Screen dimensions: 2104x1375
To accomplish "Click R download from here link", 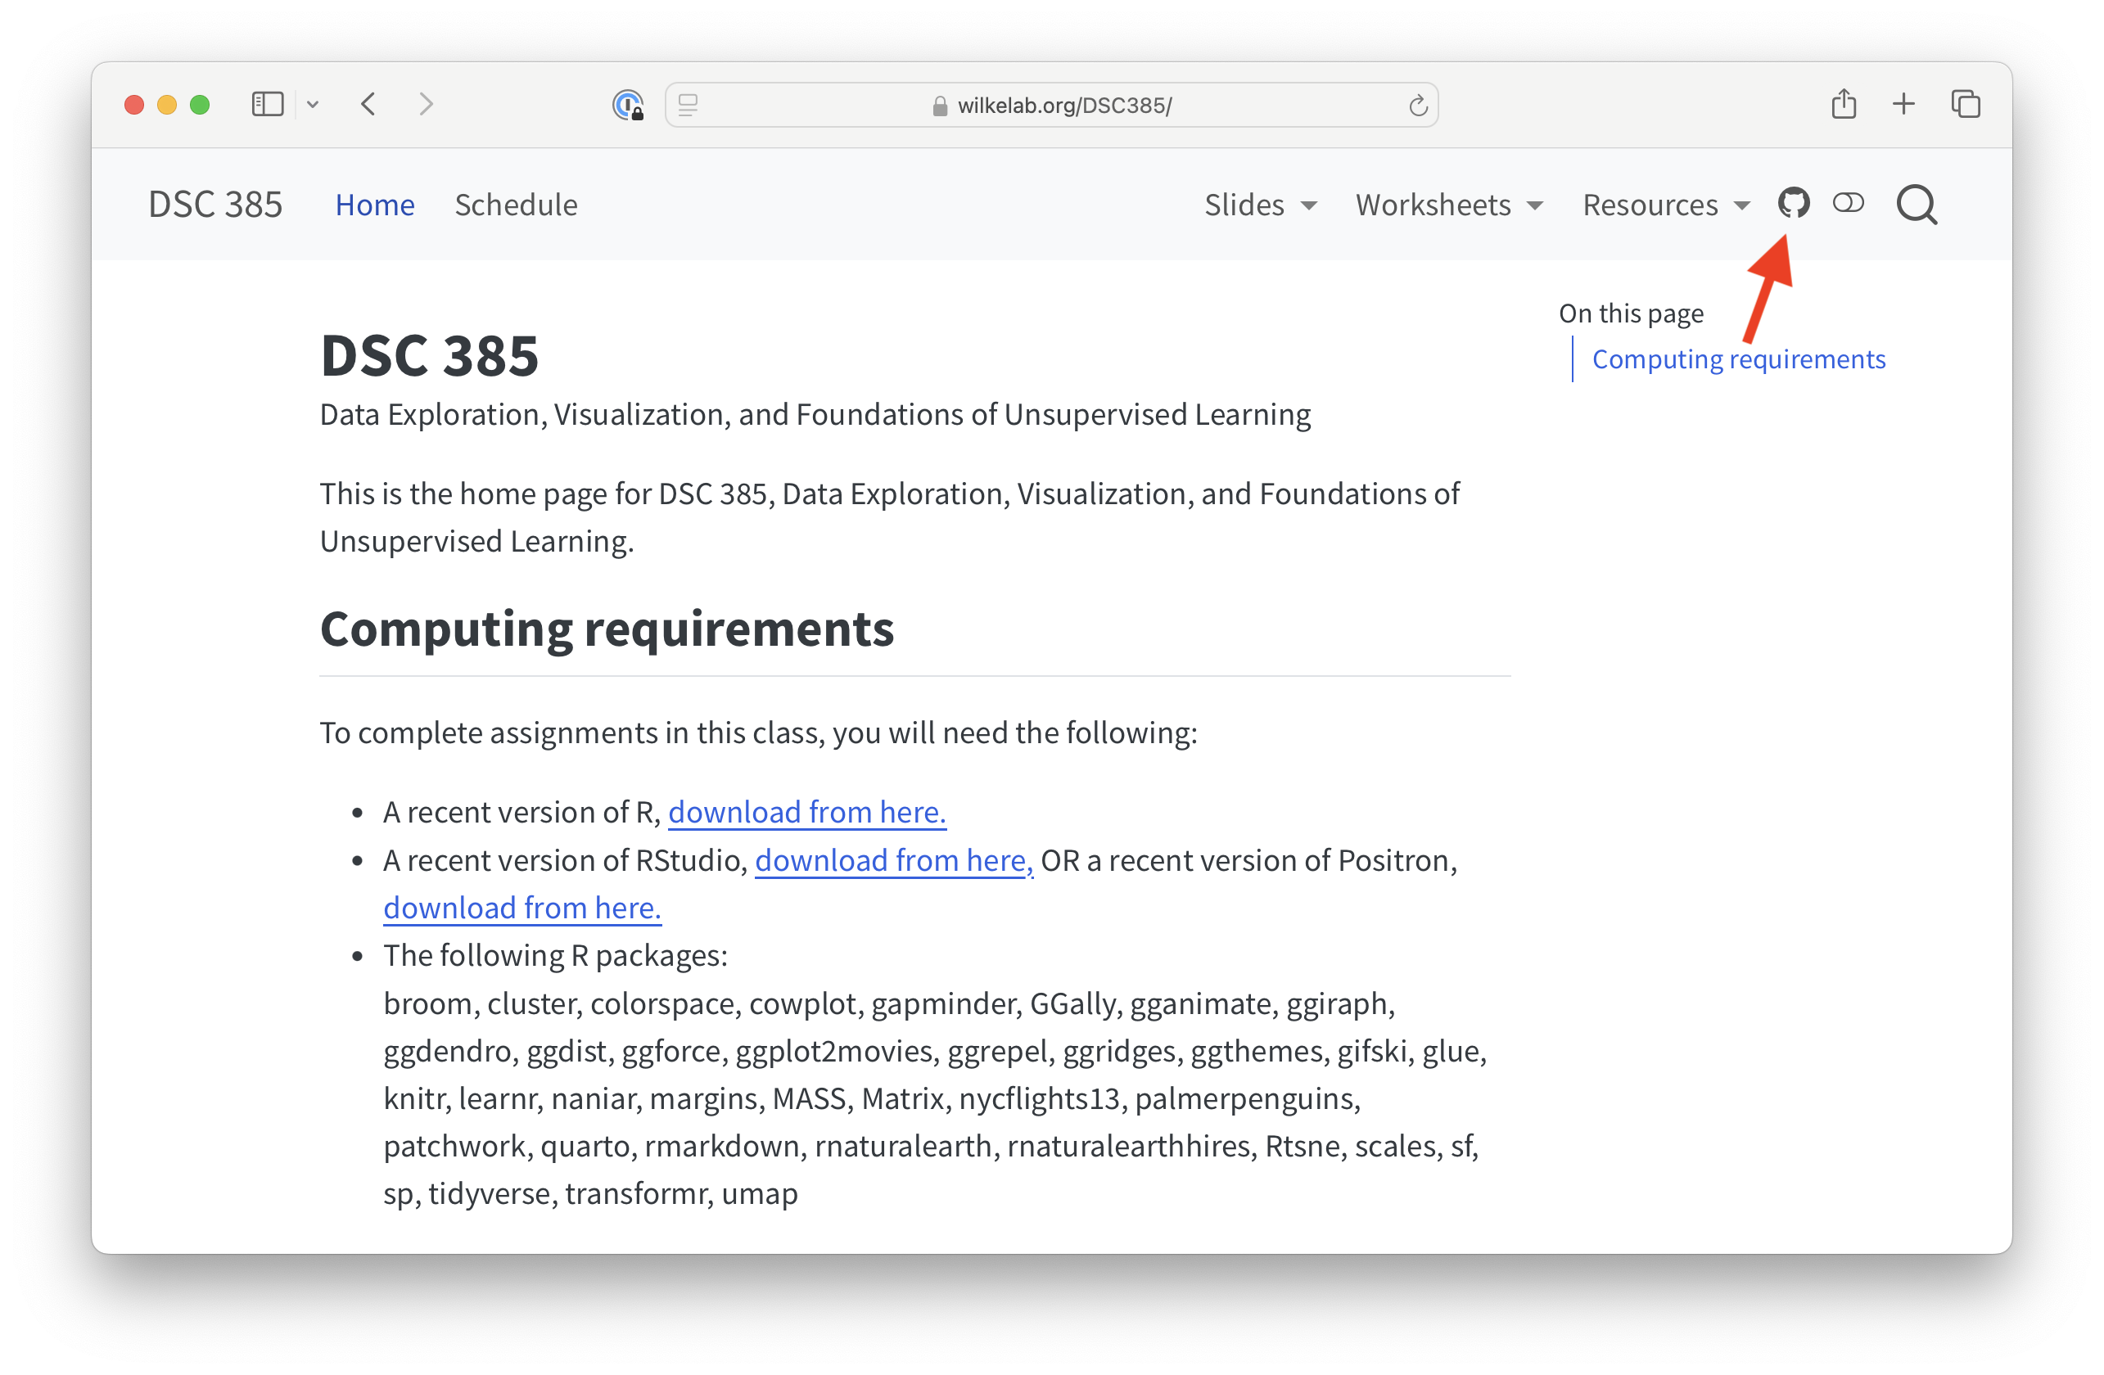I will tap(806, 812).
